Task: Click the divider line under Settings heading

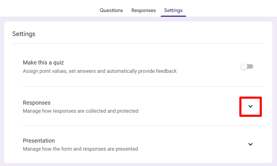Action: 138,44
